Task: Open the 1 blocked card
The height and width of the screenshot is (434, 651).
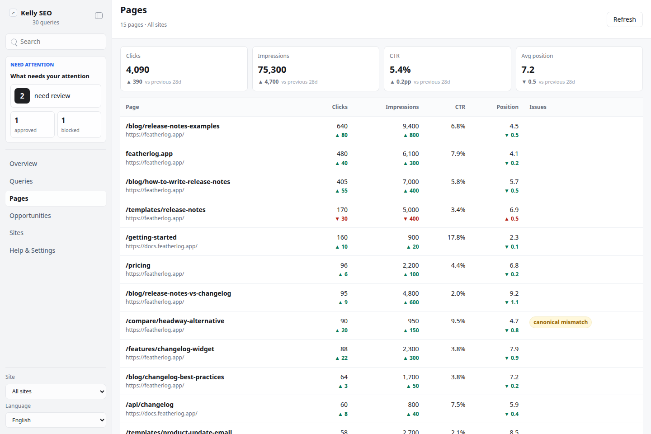Action: [79, 124]
